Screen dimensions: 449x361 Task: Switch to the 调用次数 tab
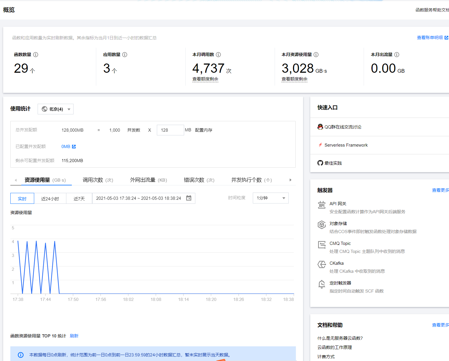93,180
